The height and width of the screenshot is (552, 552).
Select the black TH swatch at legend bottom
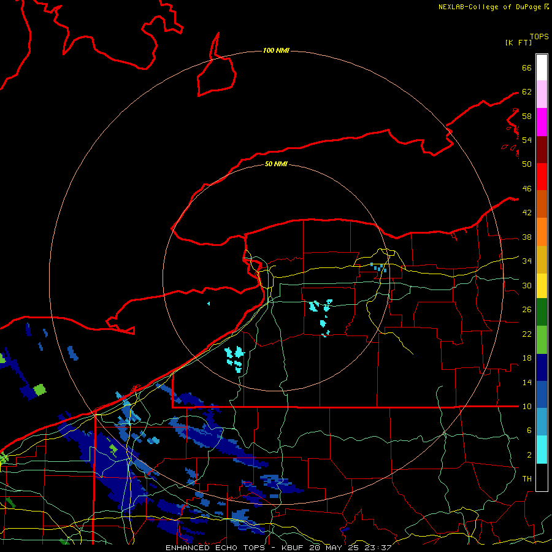pos(542,477)
